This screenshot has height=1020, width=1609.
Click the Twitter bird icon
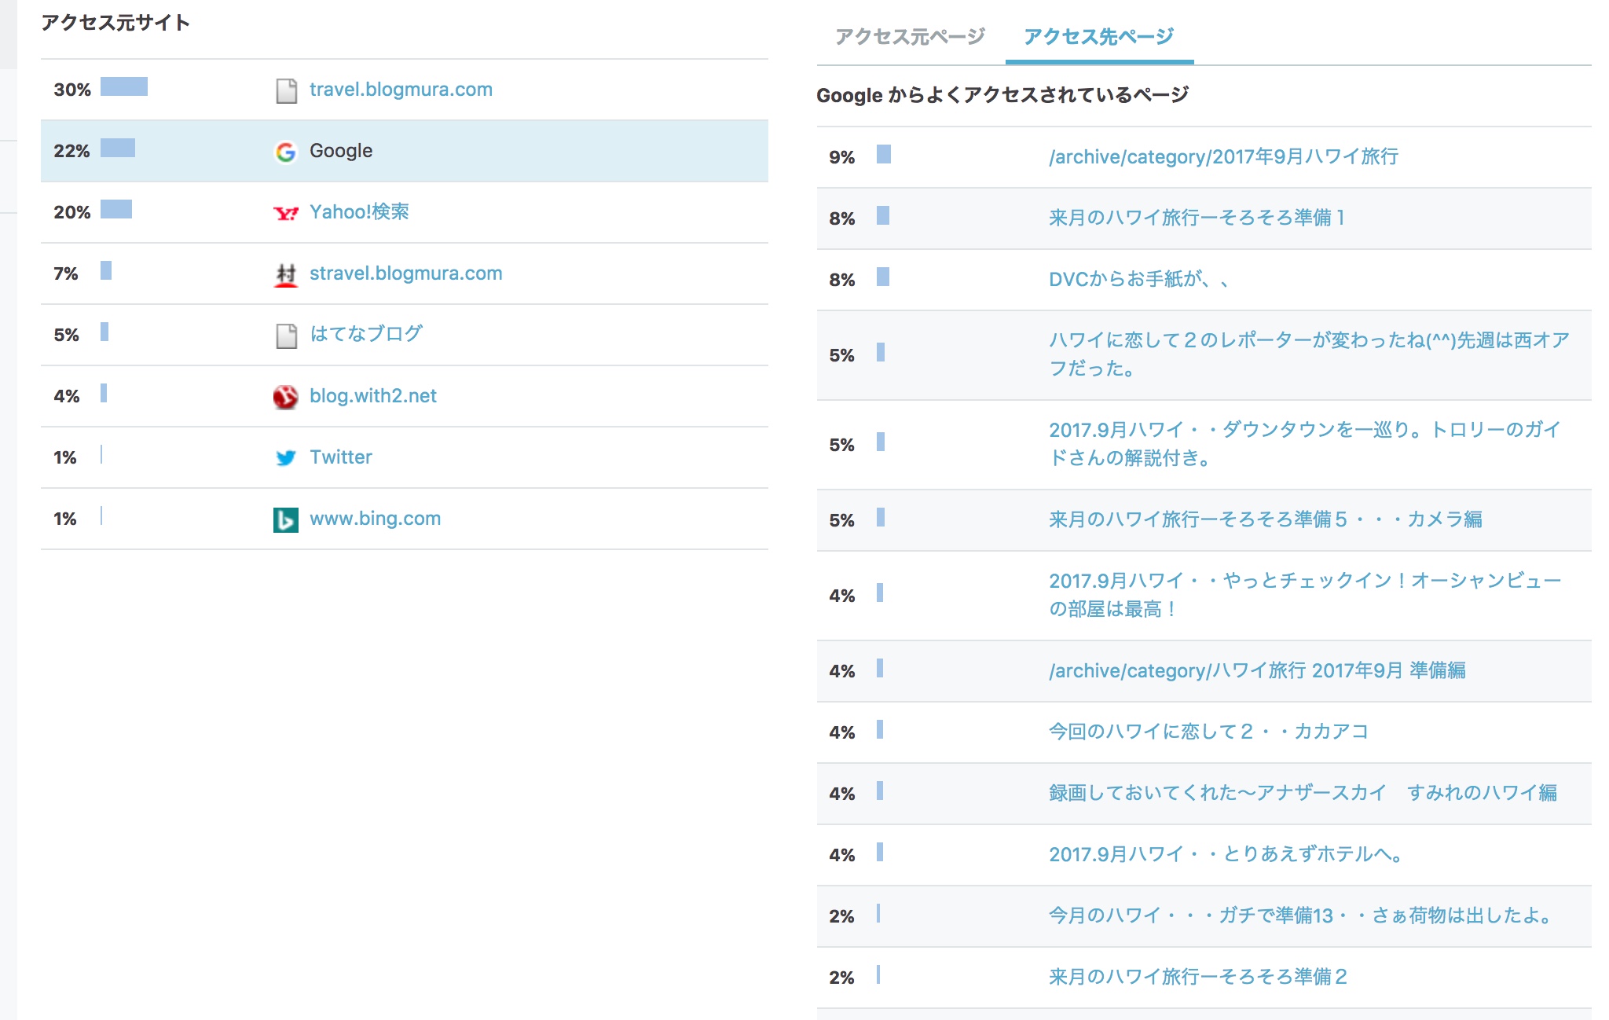pos(285,458)
